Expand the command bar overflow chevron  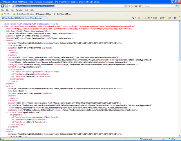180,17
